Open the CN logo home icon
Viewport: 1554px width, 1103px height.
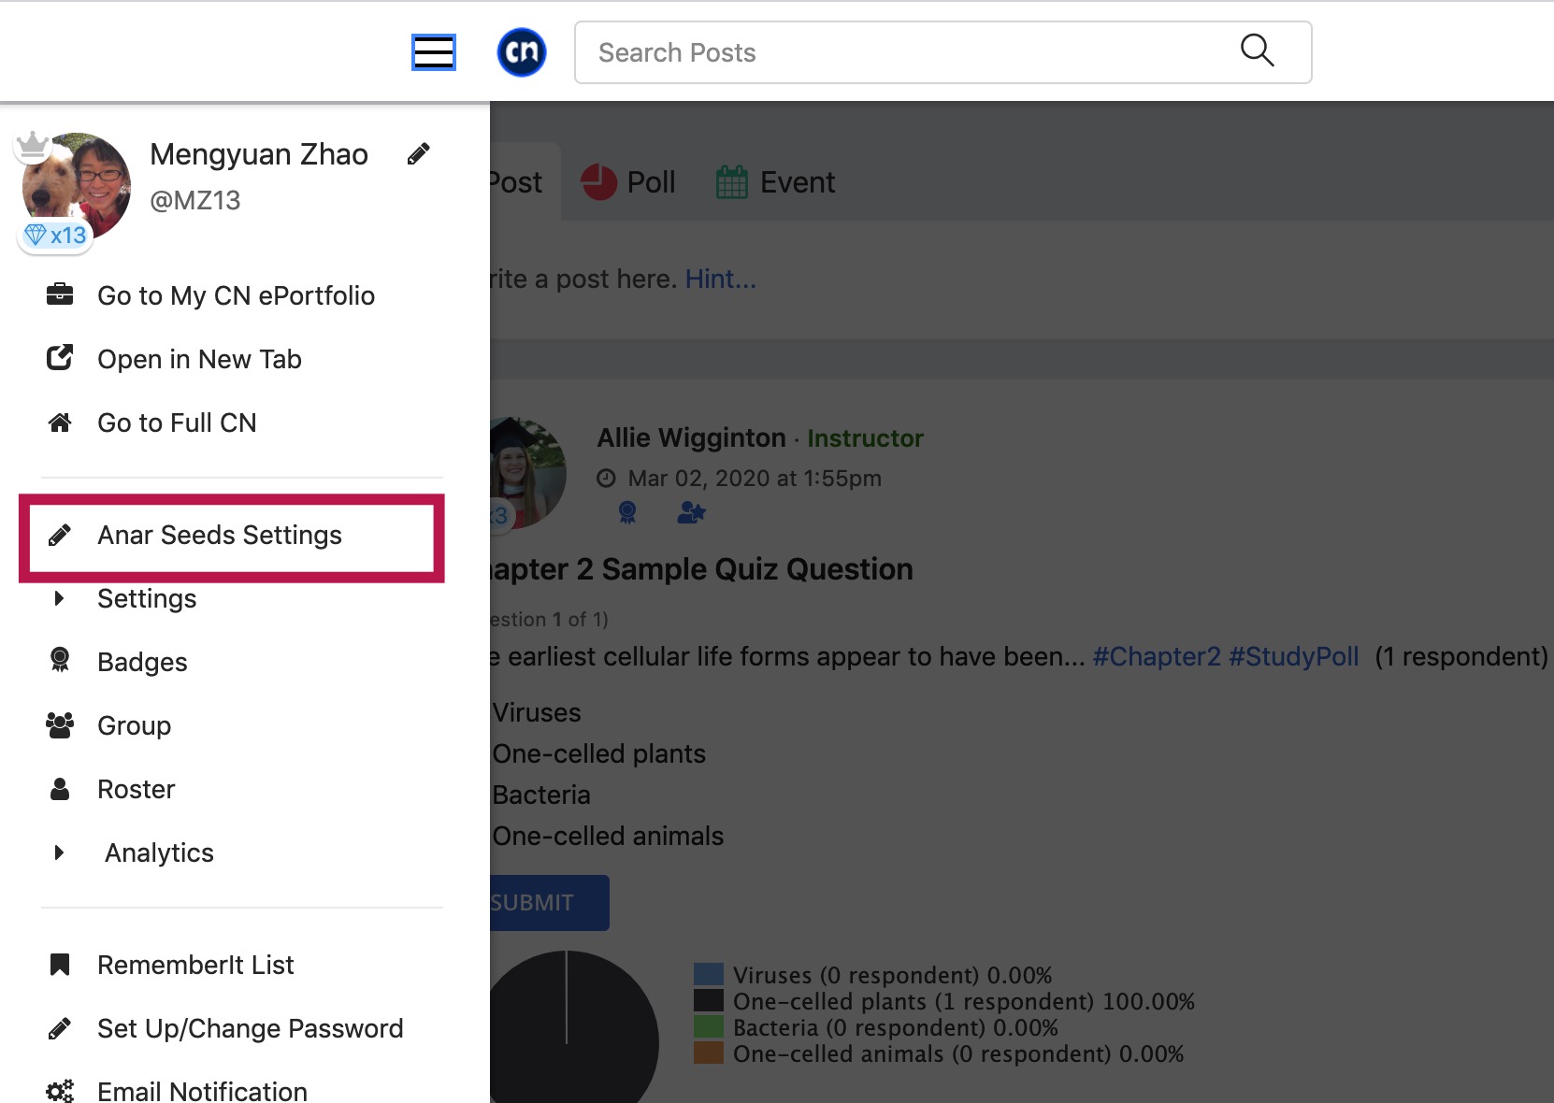(x=522, y=52)
